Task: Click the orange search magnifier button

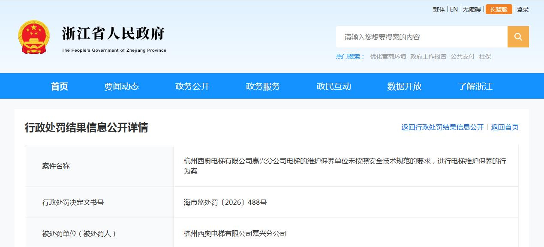Action: click(518, 37)
